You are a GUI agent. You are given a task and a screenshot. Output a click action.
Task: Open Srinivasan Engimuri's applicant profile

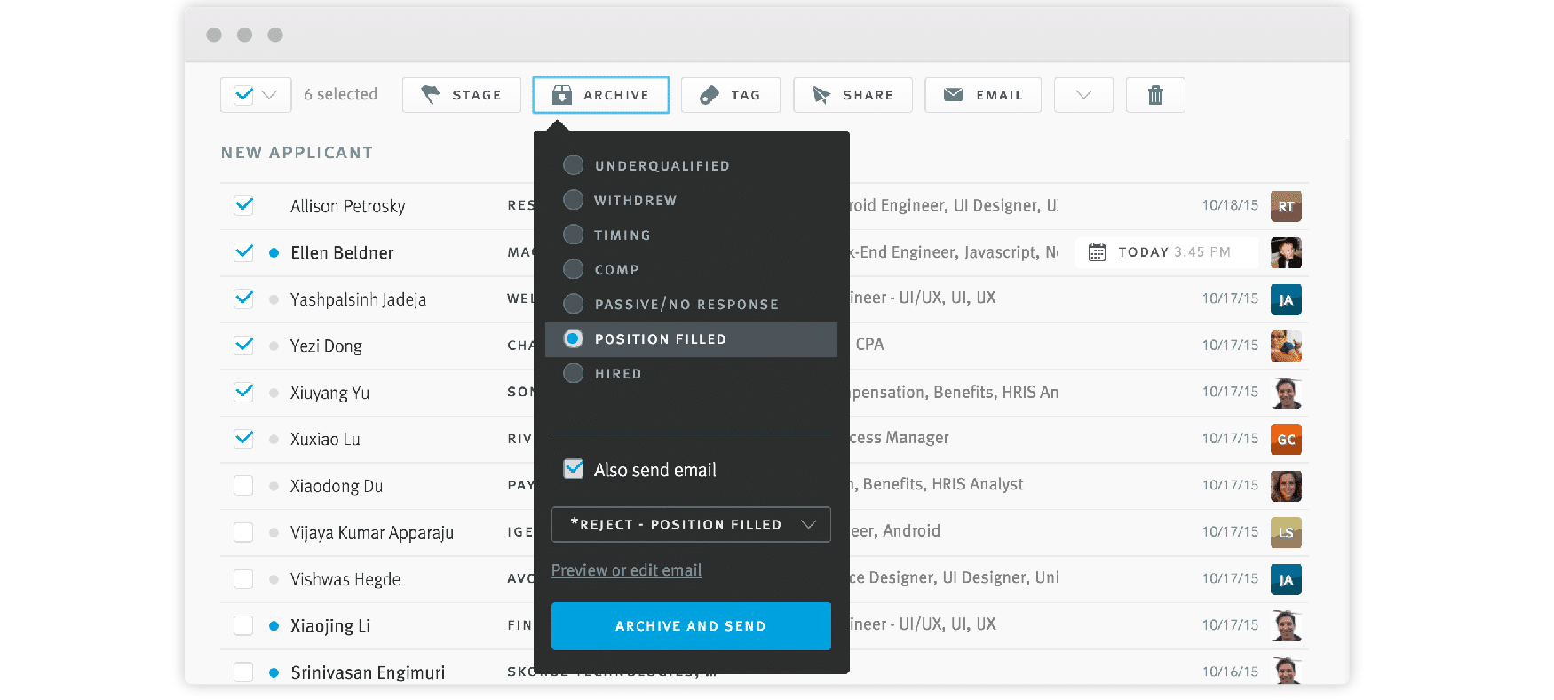(x=368, y=672)
